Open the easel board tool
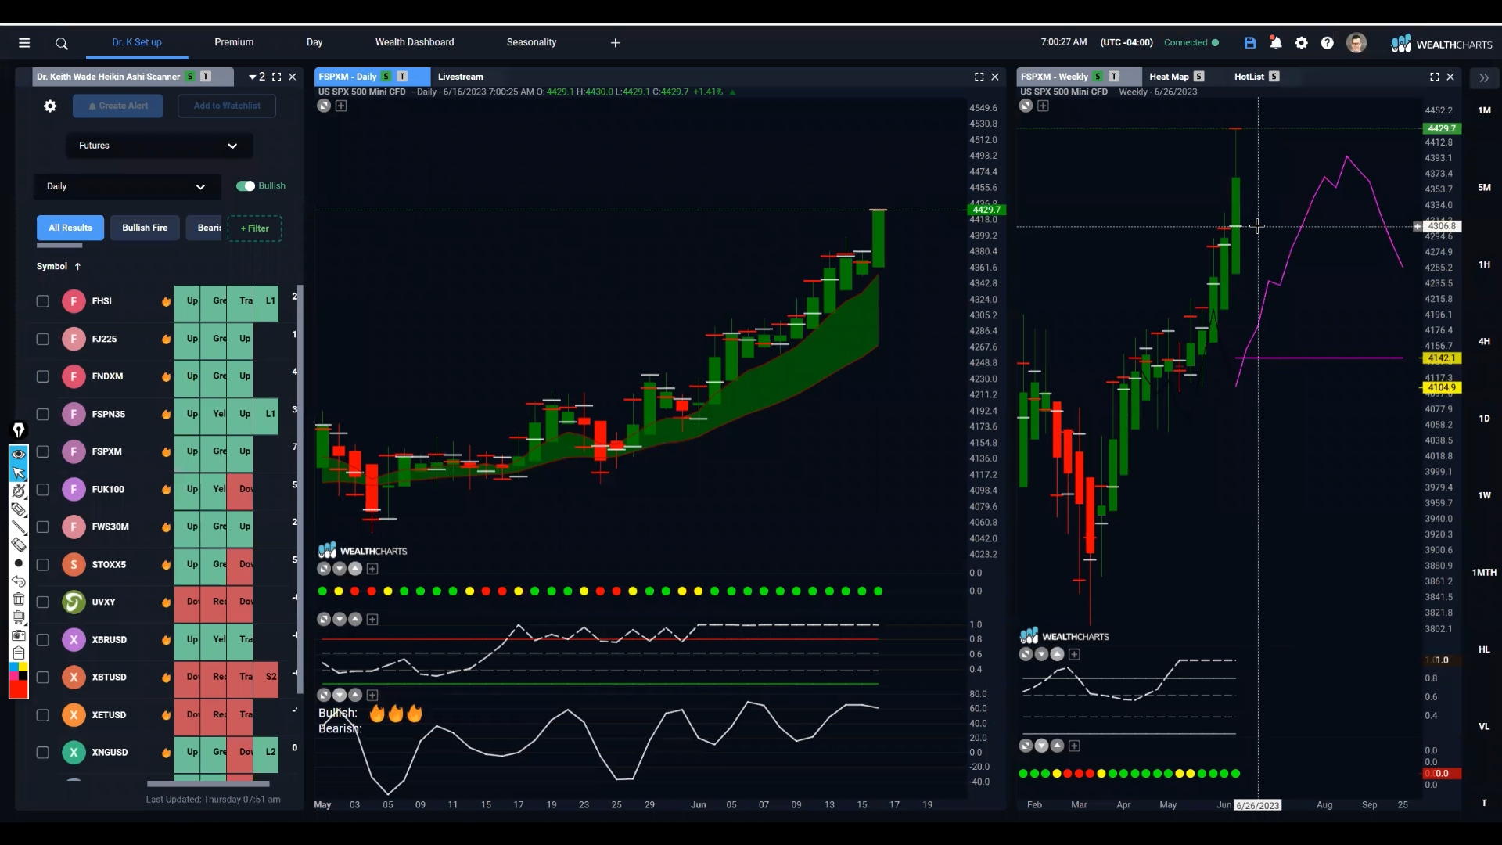Viewport: 1502px width, 845px height. coord(19,617)
